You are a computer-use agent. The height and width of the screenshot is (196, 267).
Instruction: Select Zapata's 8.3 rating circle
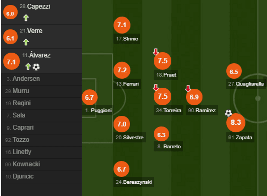tap(236, 123)
